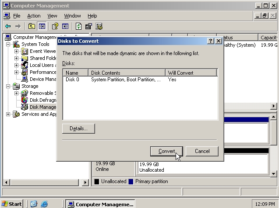Click the System Tools tree icon
Viewport: 279px width, 208px height.
[x=16, y=44]
